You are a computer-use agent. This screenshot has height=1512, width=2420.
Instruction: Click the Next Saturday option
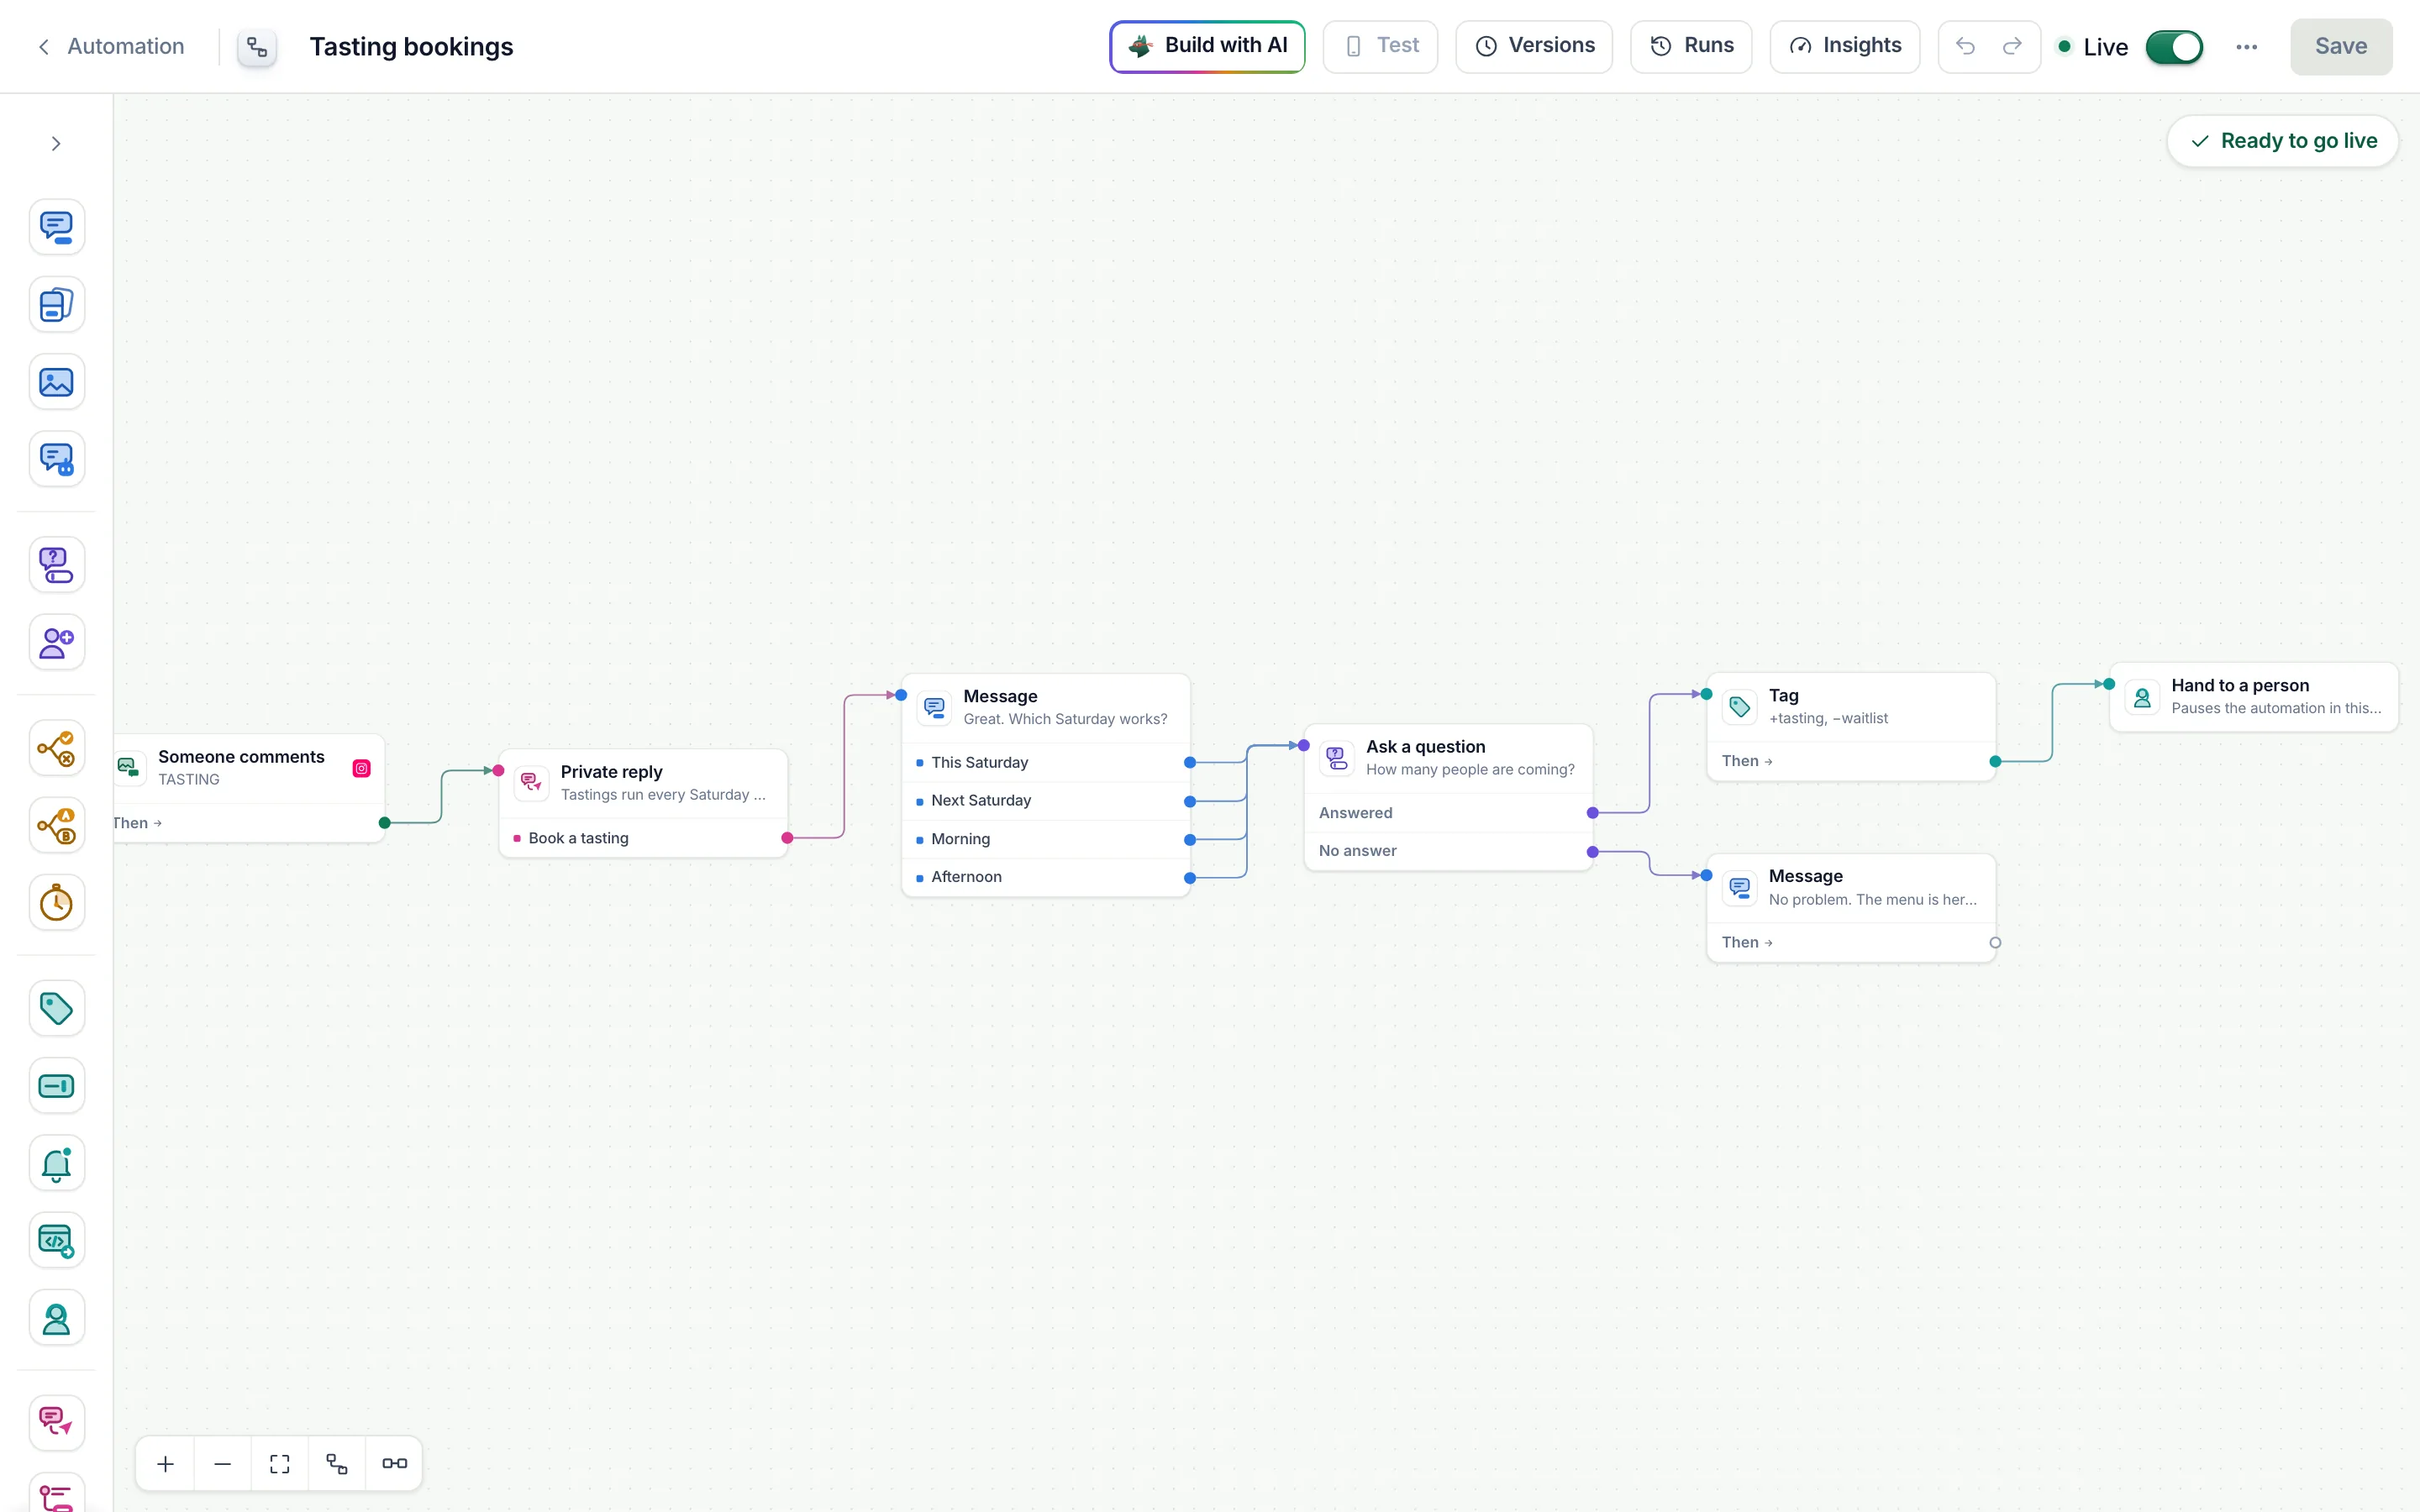1046,800
